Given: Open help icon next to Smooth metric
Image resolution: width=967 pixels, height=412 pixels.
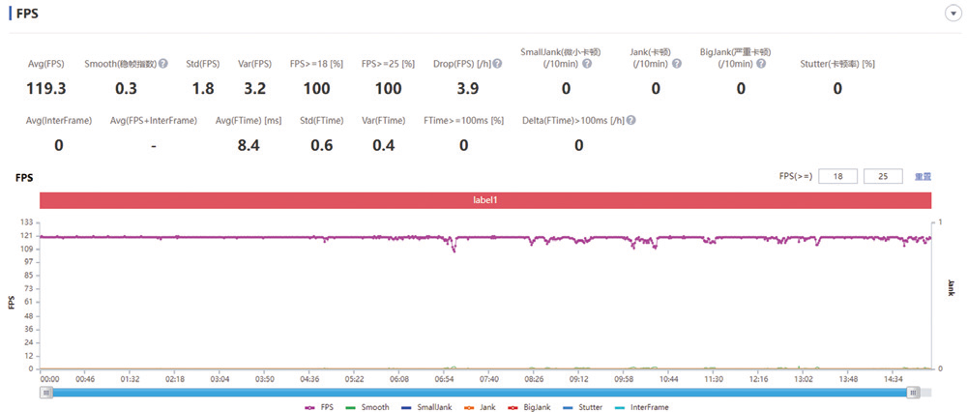Looking at the screenshot, I should 163,63.
